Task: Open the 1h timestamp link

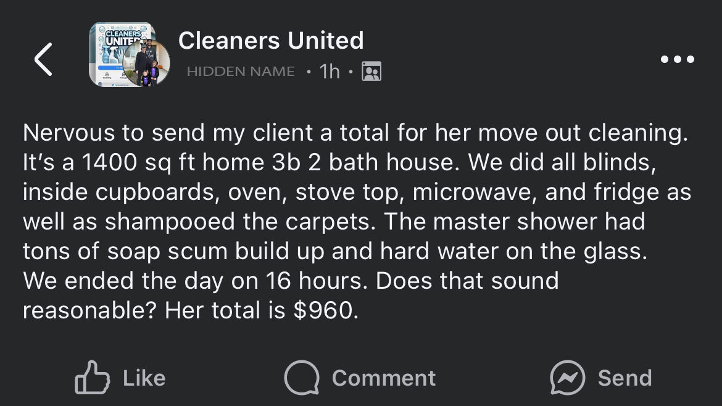Action: 330,70
